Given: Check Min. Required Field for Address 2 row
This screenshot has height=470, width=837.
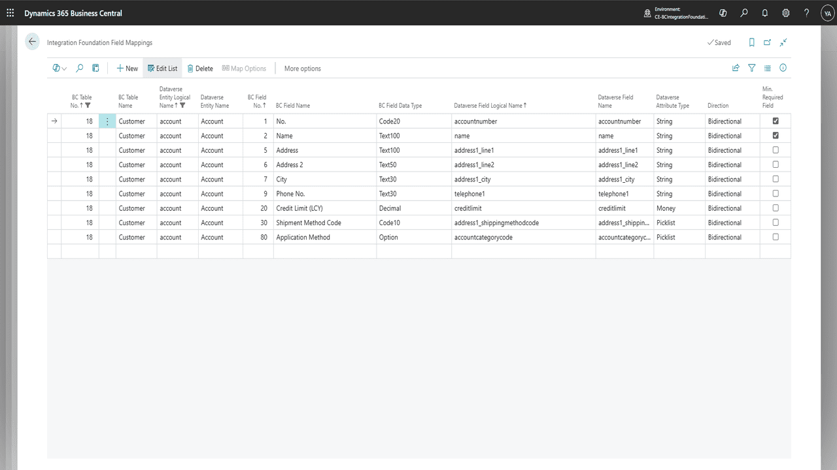Looking at the screenshot, I should [x=776, y=164].
